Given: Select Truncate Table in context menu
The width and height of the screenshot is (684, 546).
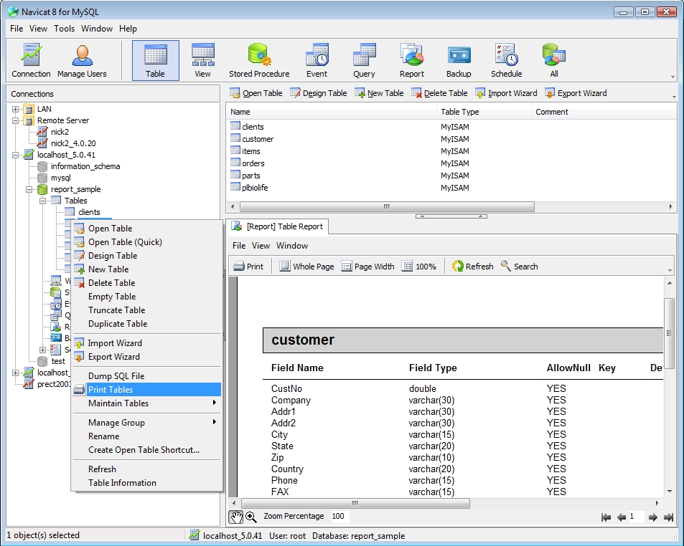Looking at the screenshot, I should pyautogui.click(x=147, y=310).
